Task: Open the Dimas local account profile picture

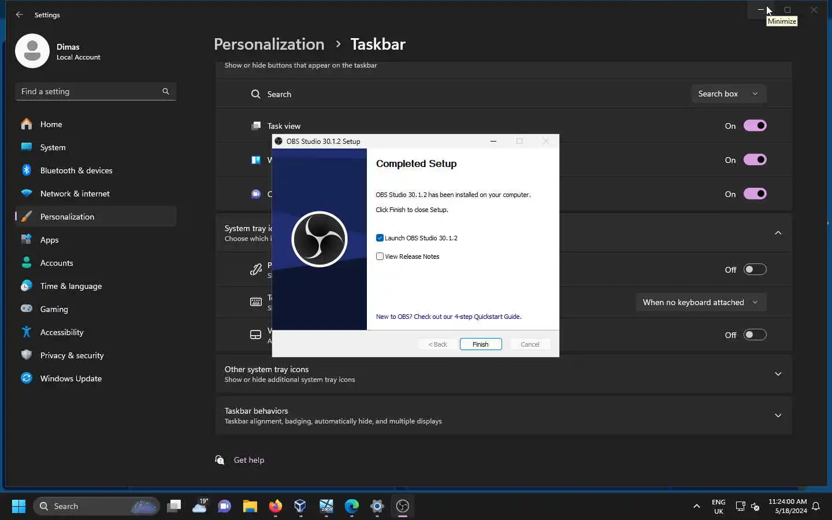Action: [32, 51]
